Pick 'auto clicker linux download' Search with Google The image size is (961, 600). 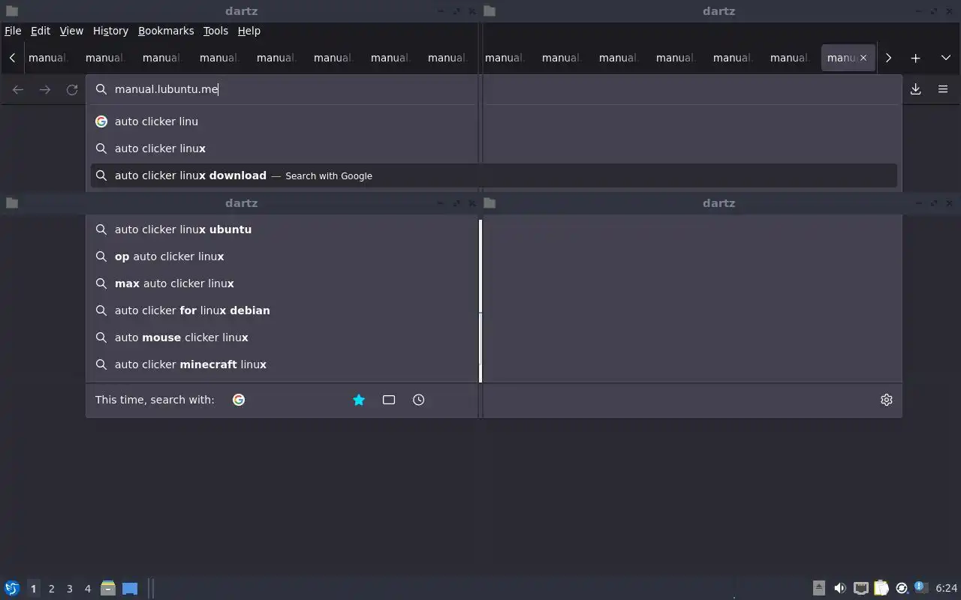[494, 175]
